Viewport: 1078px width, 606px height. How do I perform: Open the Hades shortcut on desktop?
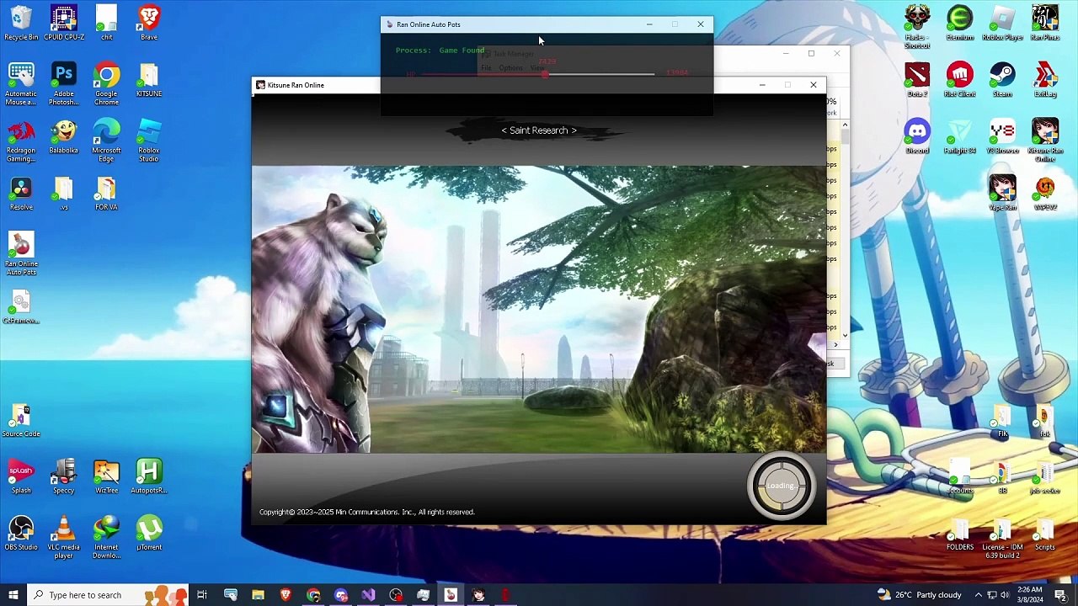(917, 27)
